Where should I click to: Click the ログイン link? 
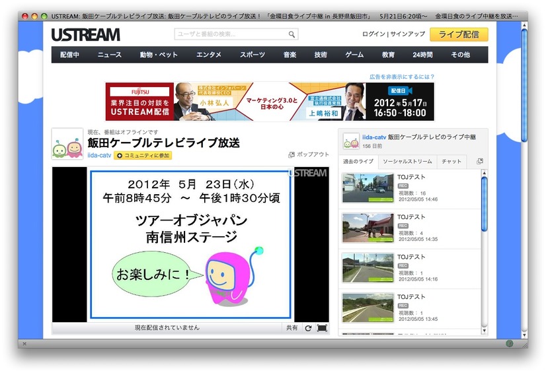coord(373,34)
